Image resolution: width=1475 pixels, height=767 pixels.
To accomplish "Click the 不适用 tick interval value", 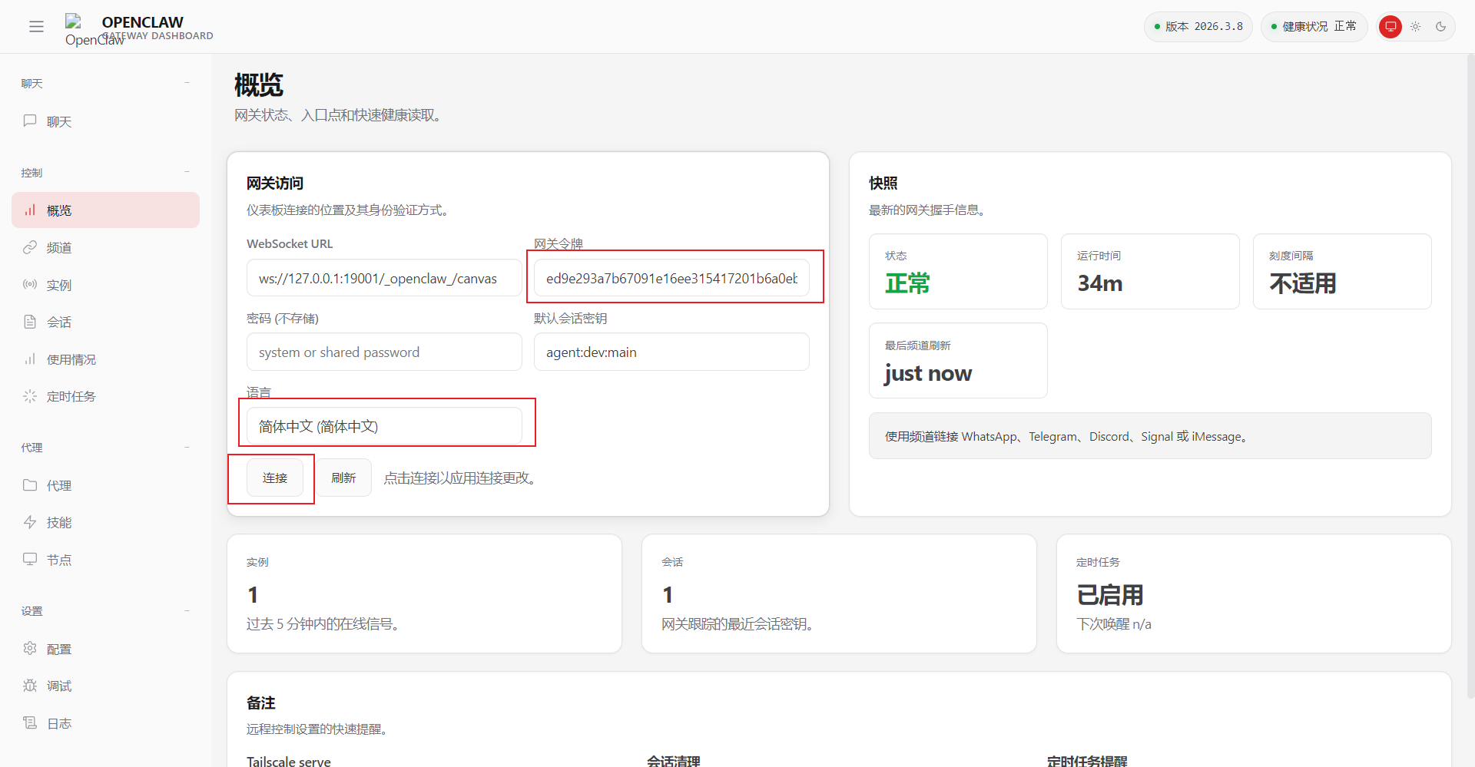I will tap(1302, 283).
